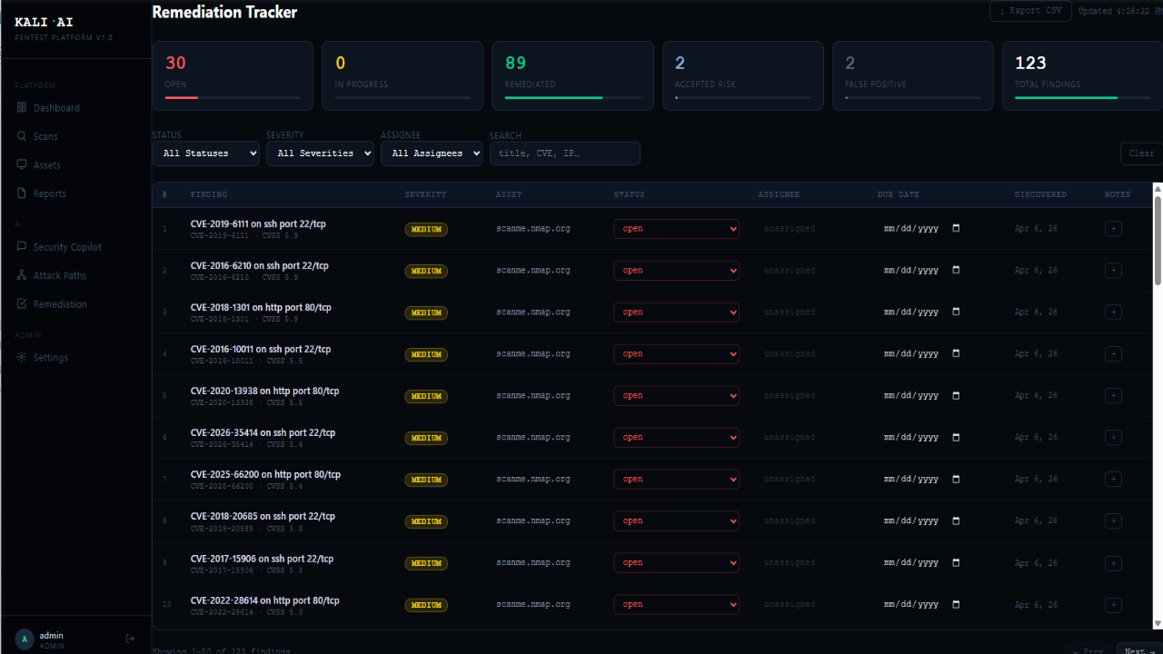
Task: Click the In Progress stat card
Action: point(403,76)
